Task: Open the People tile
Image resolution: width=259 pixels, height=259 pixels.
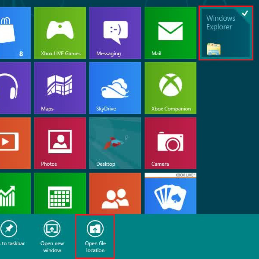Action: [x=115, y=193]
